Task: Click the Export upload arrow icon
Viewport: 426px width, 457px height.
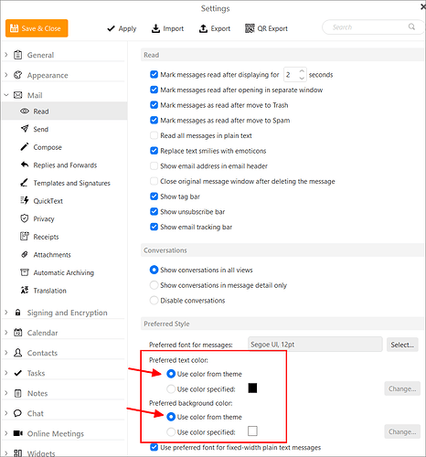Action: click(203, 28)
